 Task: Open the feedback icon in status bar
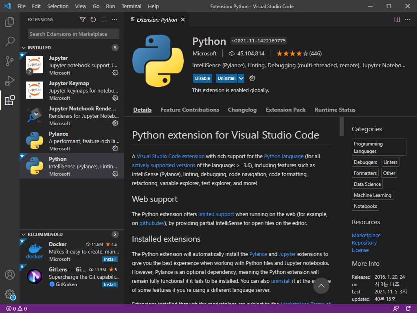coord(396,309)
